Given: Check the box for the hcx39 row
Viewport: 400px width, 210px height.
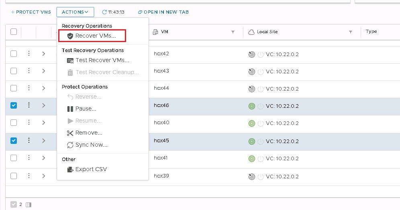Looking at the screenshot, I should coord(14,176).
